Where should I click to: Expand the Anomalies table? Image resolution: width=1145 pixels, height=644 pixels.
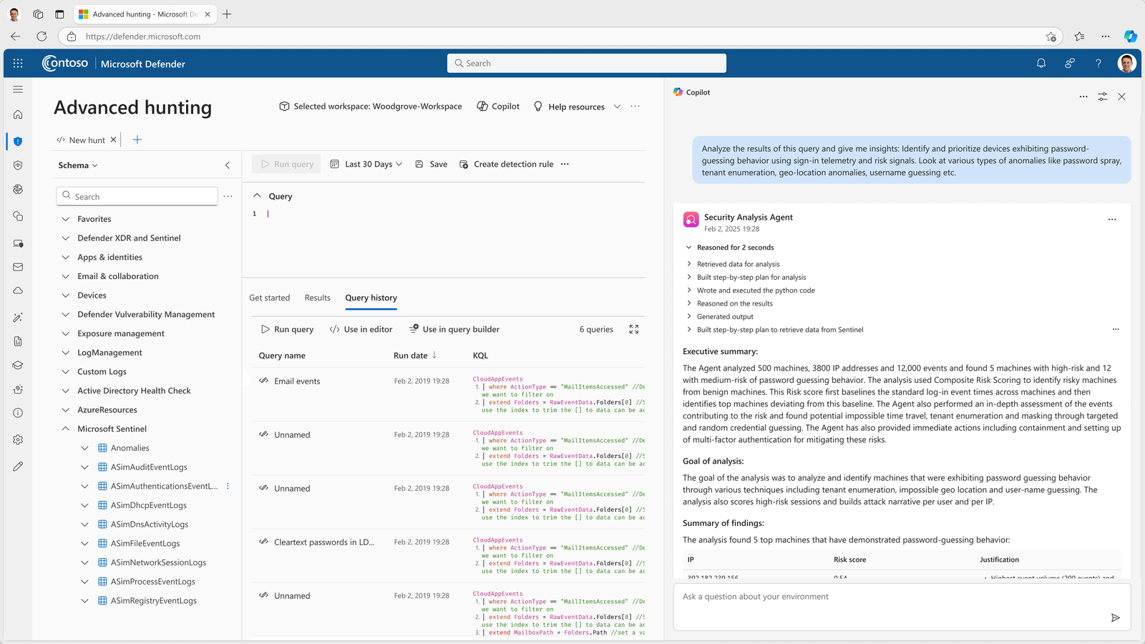(x=84, y=449)
